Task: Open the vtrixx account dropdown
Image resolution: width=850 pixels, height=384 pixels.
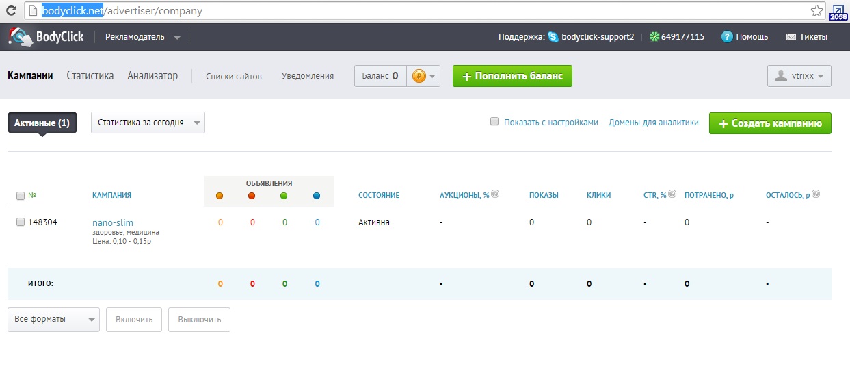Action: [x=799, y=76]
